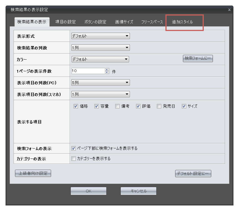Toggle ページ下部に検索フォームを表示する checkbox

coord(74,148)
